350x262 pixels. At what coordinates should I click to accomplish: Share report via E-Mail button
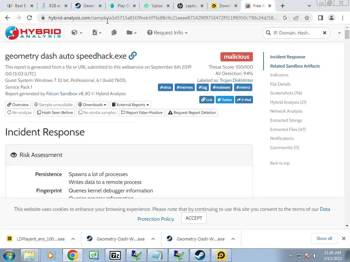(x=244, y=100)
